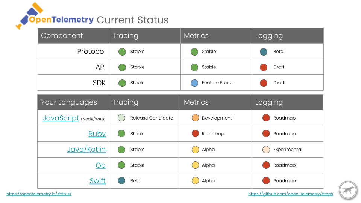Visit the opentelemetry.io/status URL

39,194
